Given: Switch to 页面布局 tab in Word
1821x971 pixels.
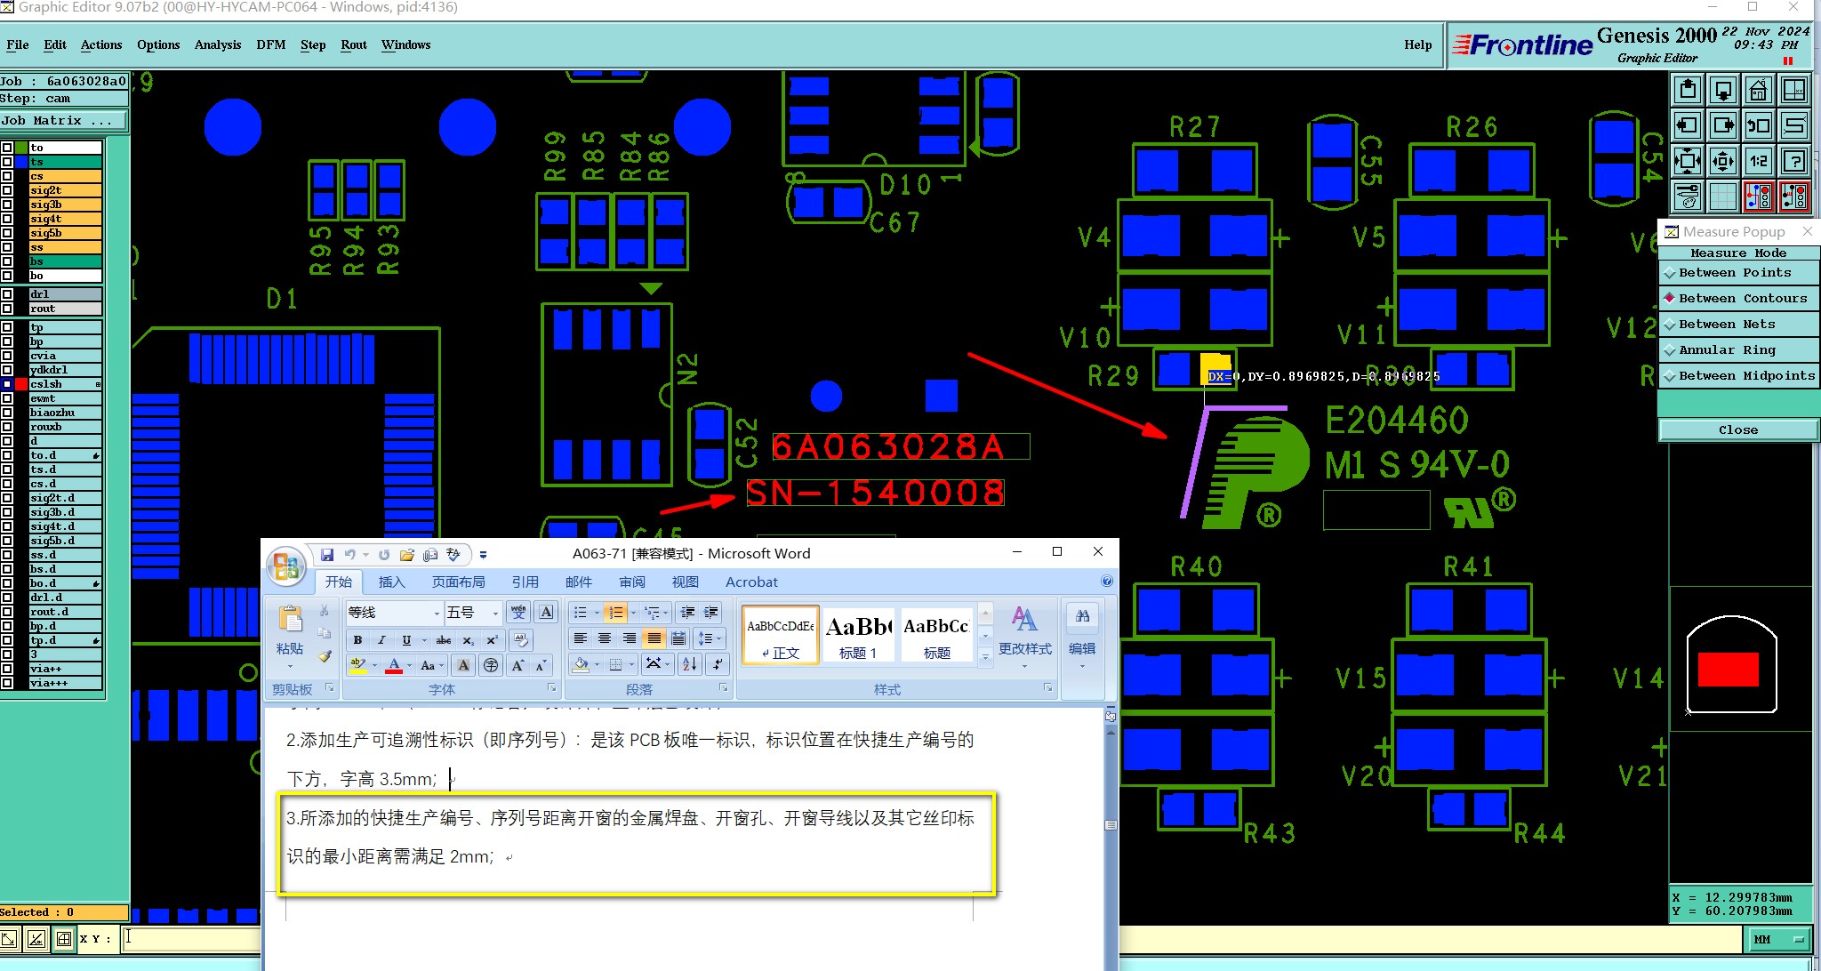Looking at the screenshot, I should point(458,582).
